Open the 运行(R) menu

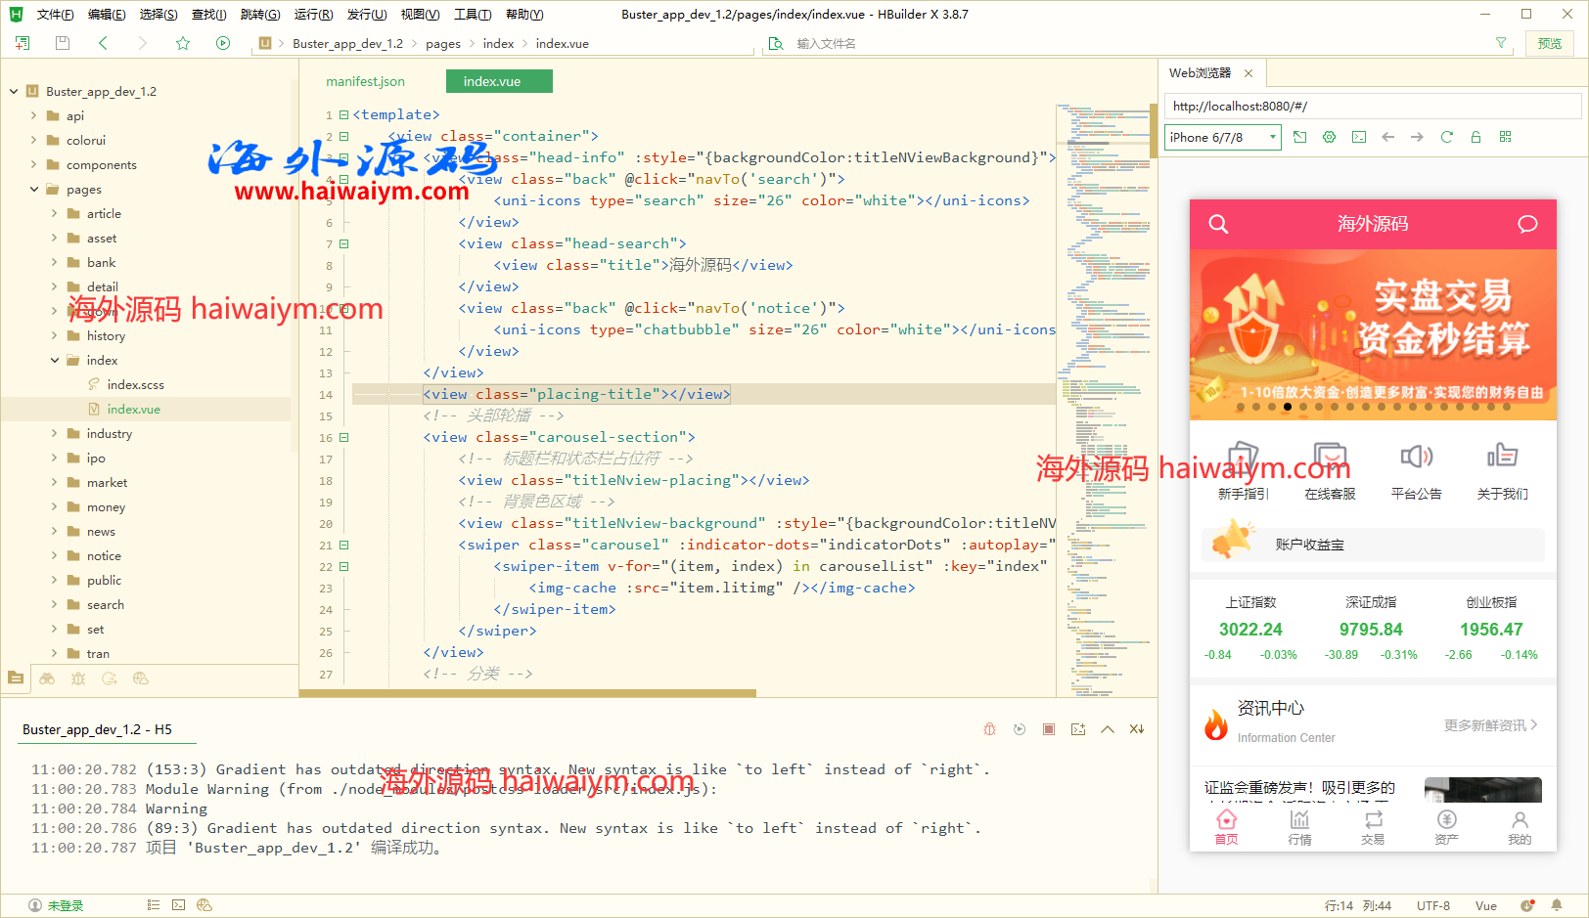pos(313,15)
